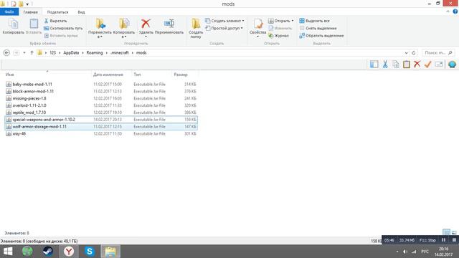This screenshot has width=459, height=258.
Task: Click Copy path (Скопировать путь)
Action: pos(63,29)
